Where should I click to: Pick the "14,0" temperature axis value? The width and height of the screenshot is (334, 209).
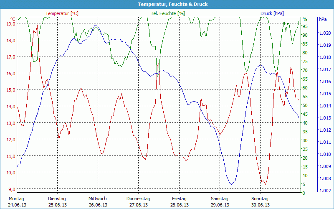point(11,107)
